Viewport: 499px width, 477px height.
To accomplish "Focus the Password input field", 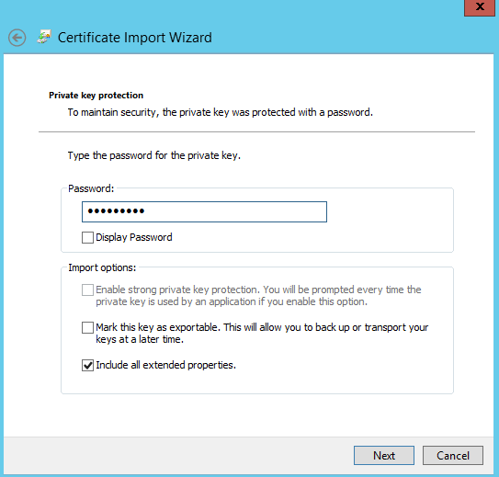I will tap(204, 211).
